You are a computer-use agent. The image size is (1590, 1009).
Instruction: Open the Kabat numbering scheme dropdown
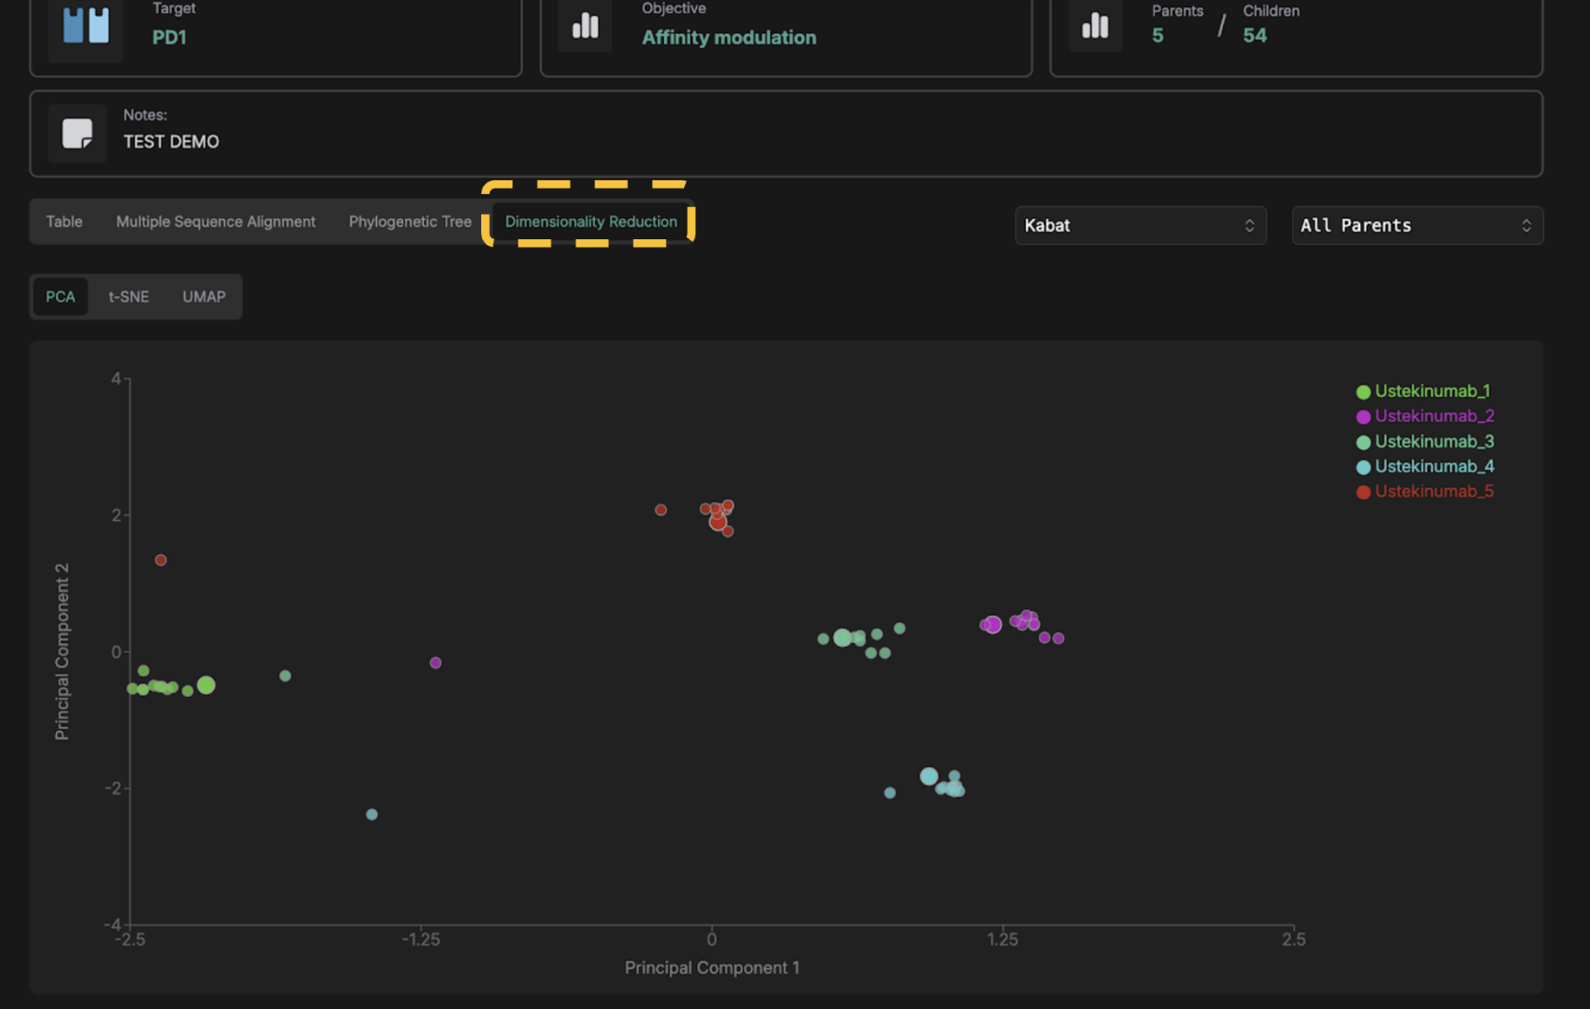(1139, 225)
